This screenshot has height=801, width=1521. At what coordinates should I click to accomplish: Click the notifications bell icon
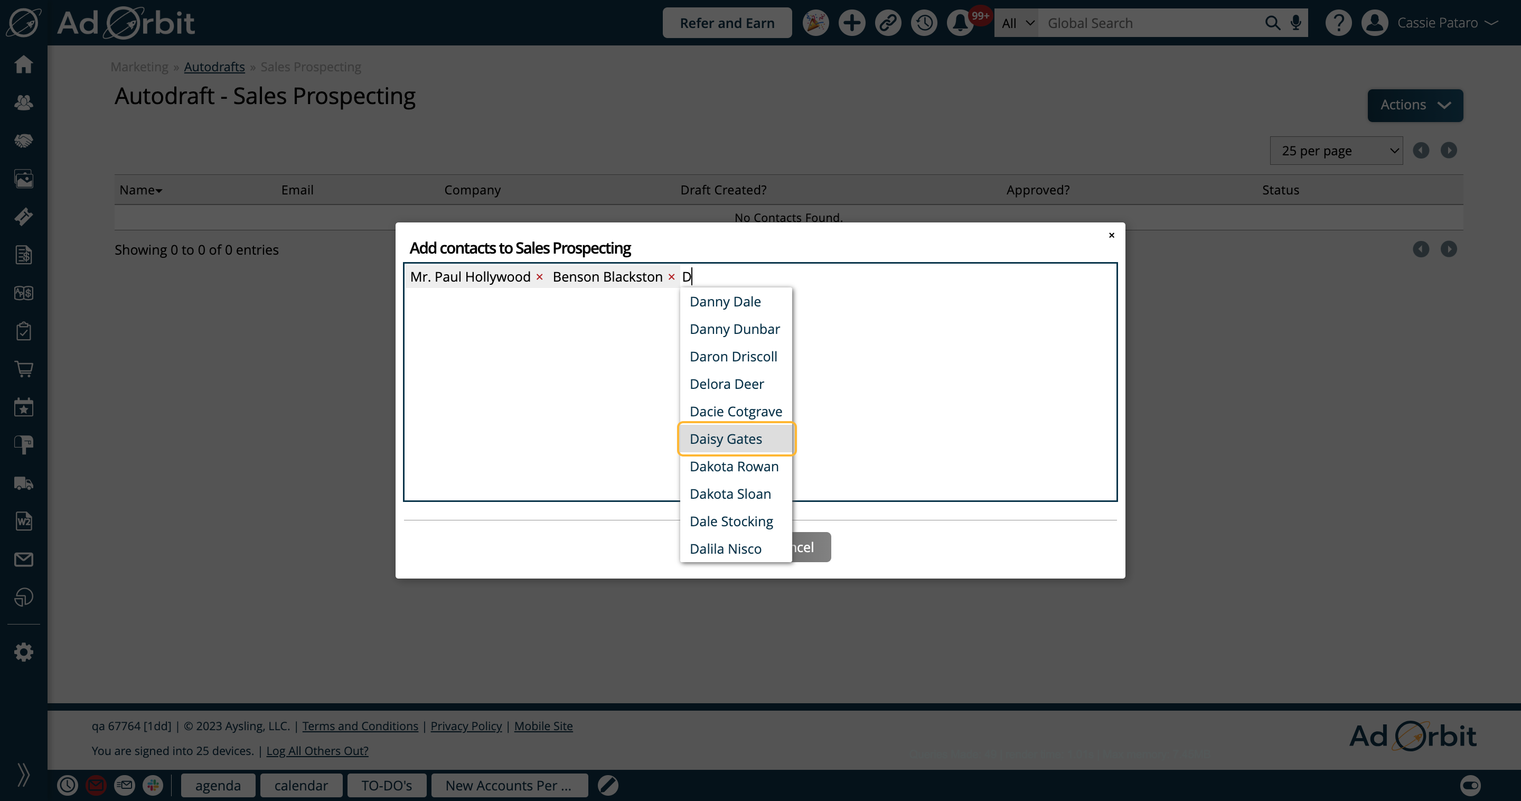(960, 23)
